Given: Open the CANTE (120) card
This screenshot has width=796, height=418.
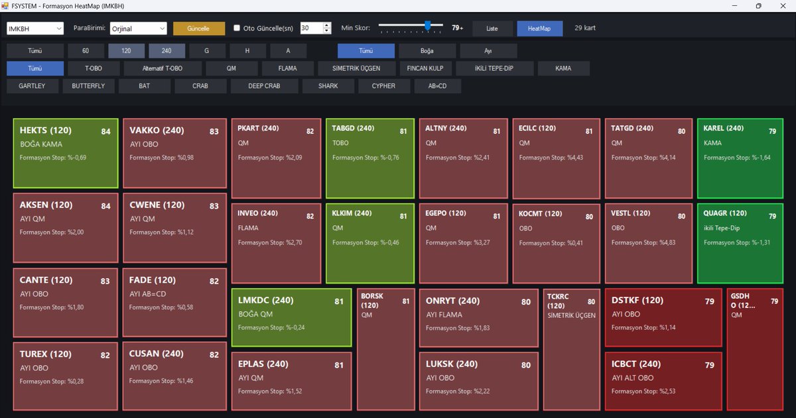Looking at the screenshot, I should 66,303.
